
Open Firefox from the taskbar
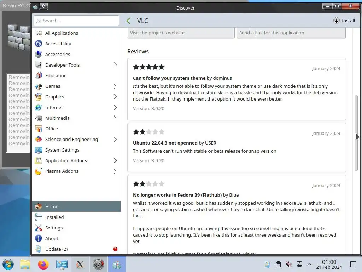[43, 264]
